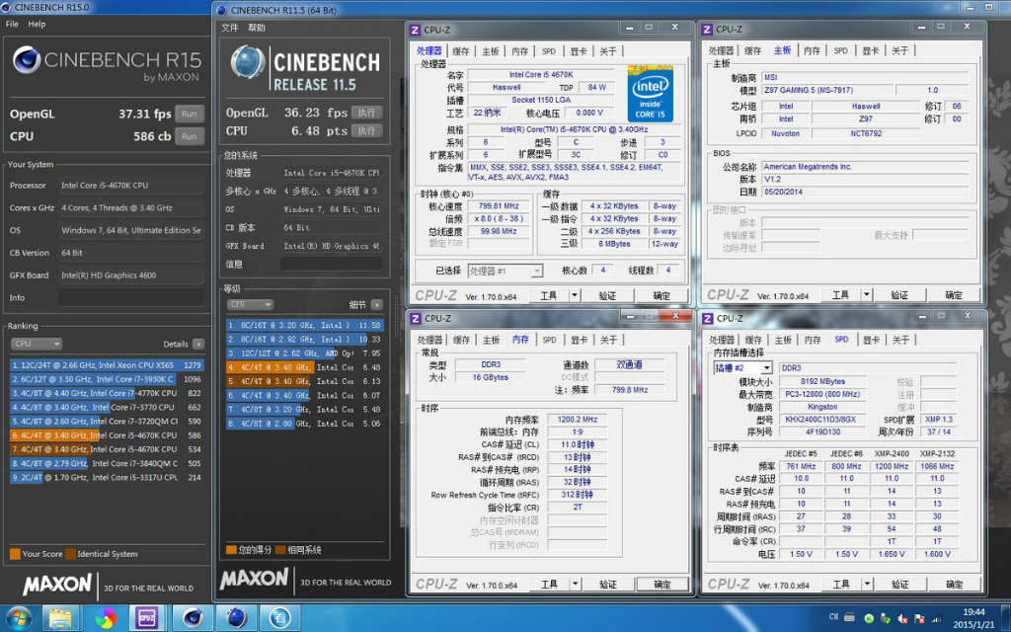1011x632 pixels.
Task: Run the OpenGL test in Cinebench R15
Action: (x=189, y=115)
